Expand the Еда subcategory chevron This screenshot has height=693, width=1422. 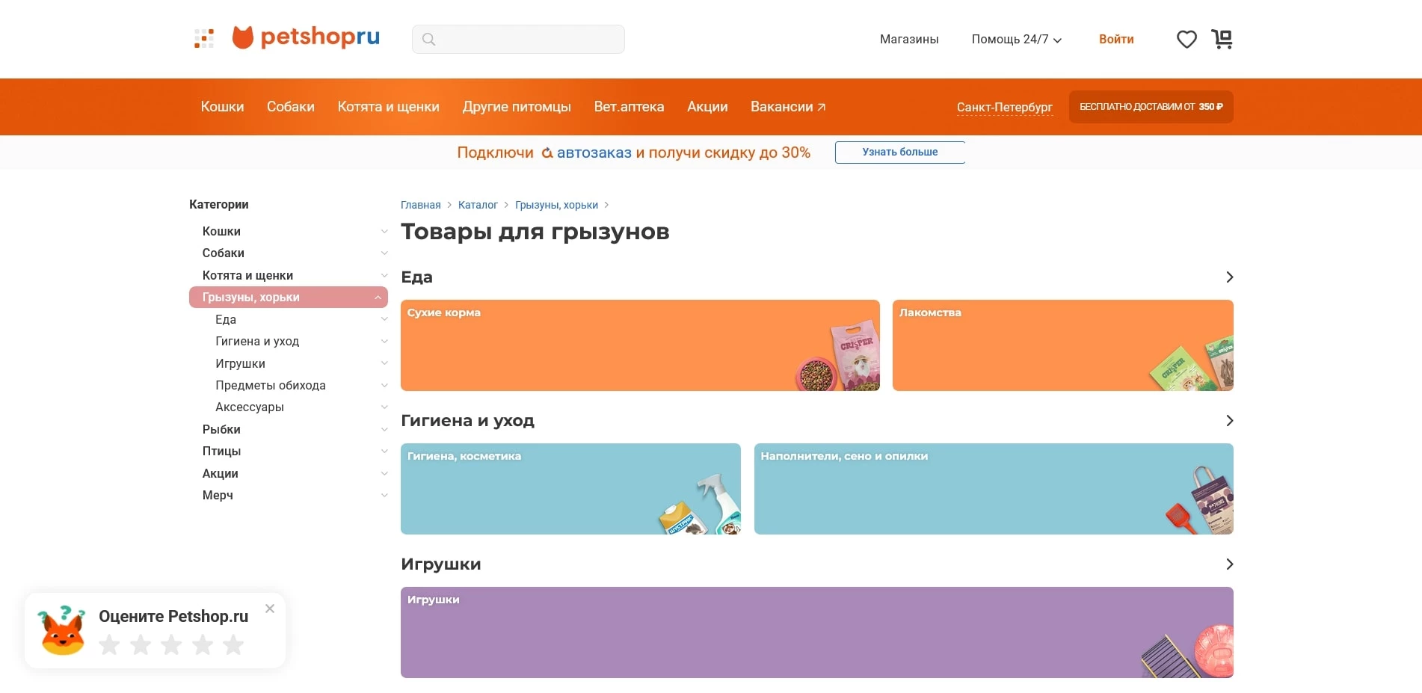(x=384, y=319)
